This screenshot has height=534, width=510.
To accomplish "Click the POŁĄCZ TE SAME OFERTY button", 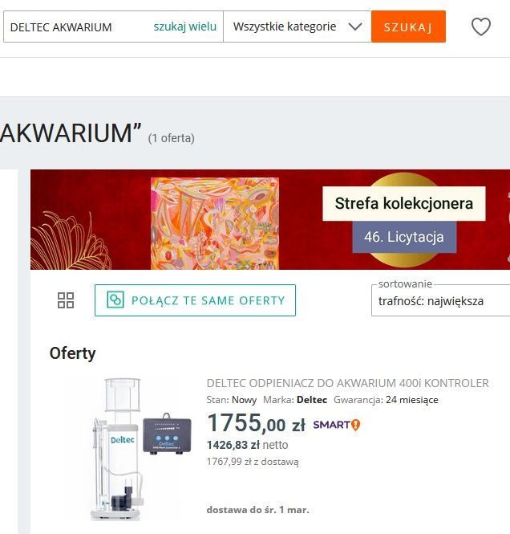I will pyautogui.click(x=195, y=300).
